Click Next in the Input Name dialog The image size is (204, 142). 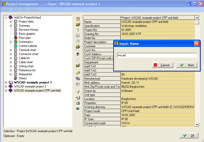[x=187, y=65]
